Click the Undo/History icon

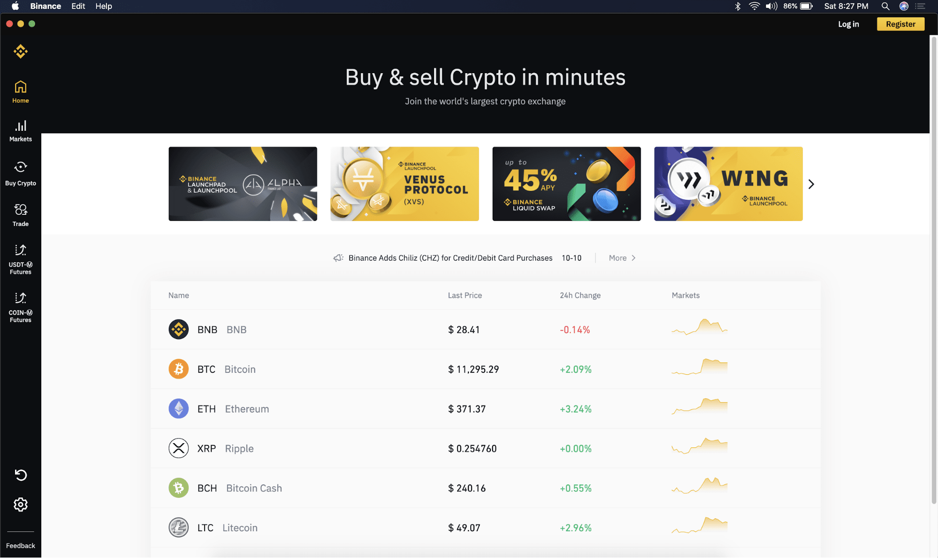(20, 475)
